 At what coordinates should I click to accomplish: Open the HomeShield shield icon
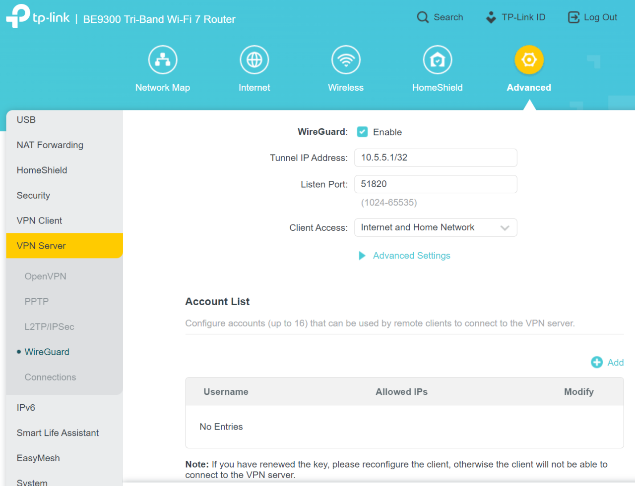coord(437,59)
